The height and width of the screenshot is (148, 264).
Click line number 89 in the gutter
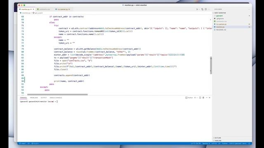coord(23,78)
